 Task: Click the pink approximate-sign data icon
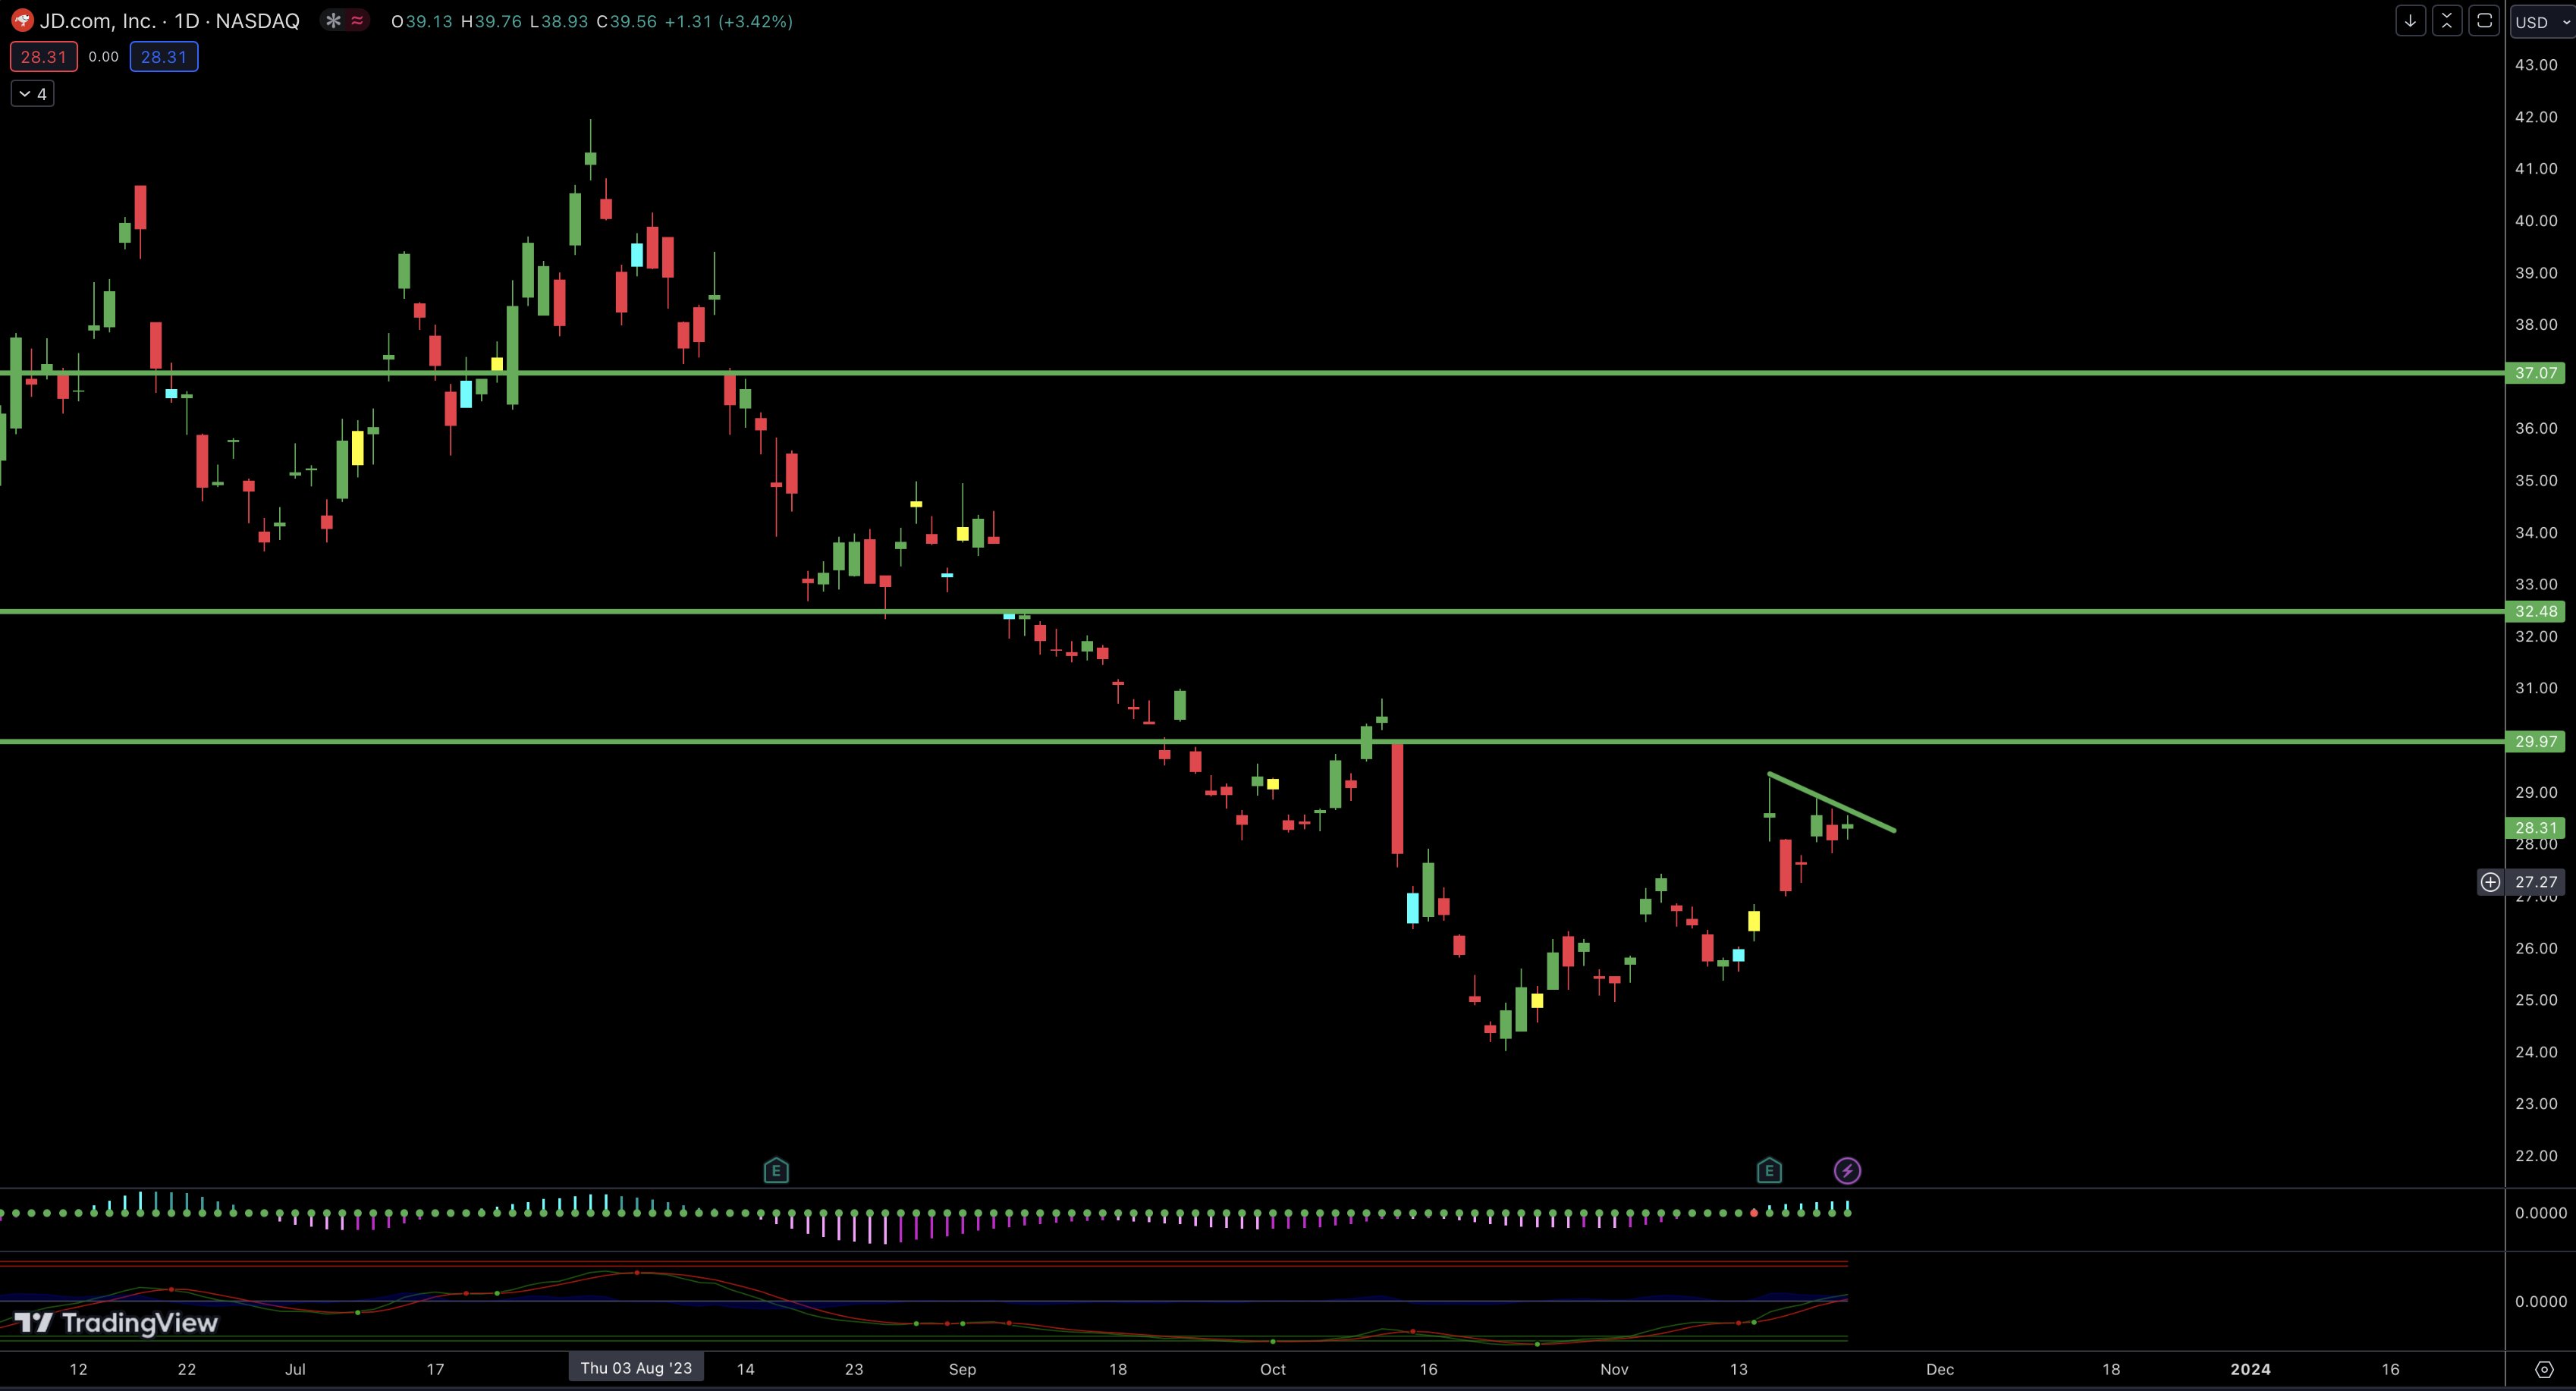click(357, 21)
